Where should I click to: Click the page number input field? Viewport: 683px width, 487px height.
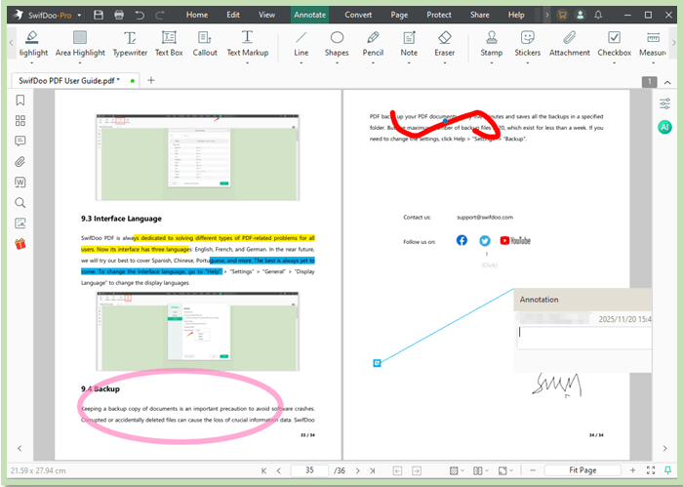[309, 470]
